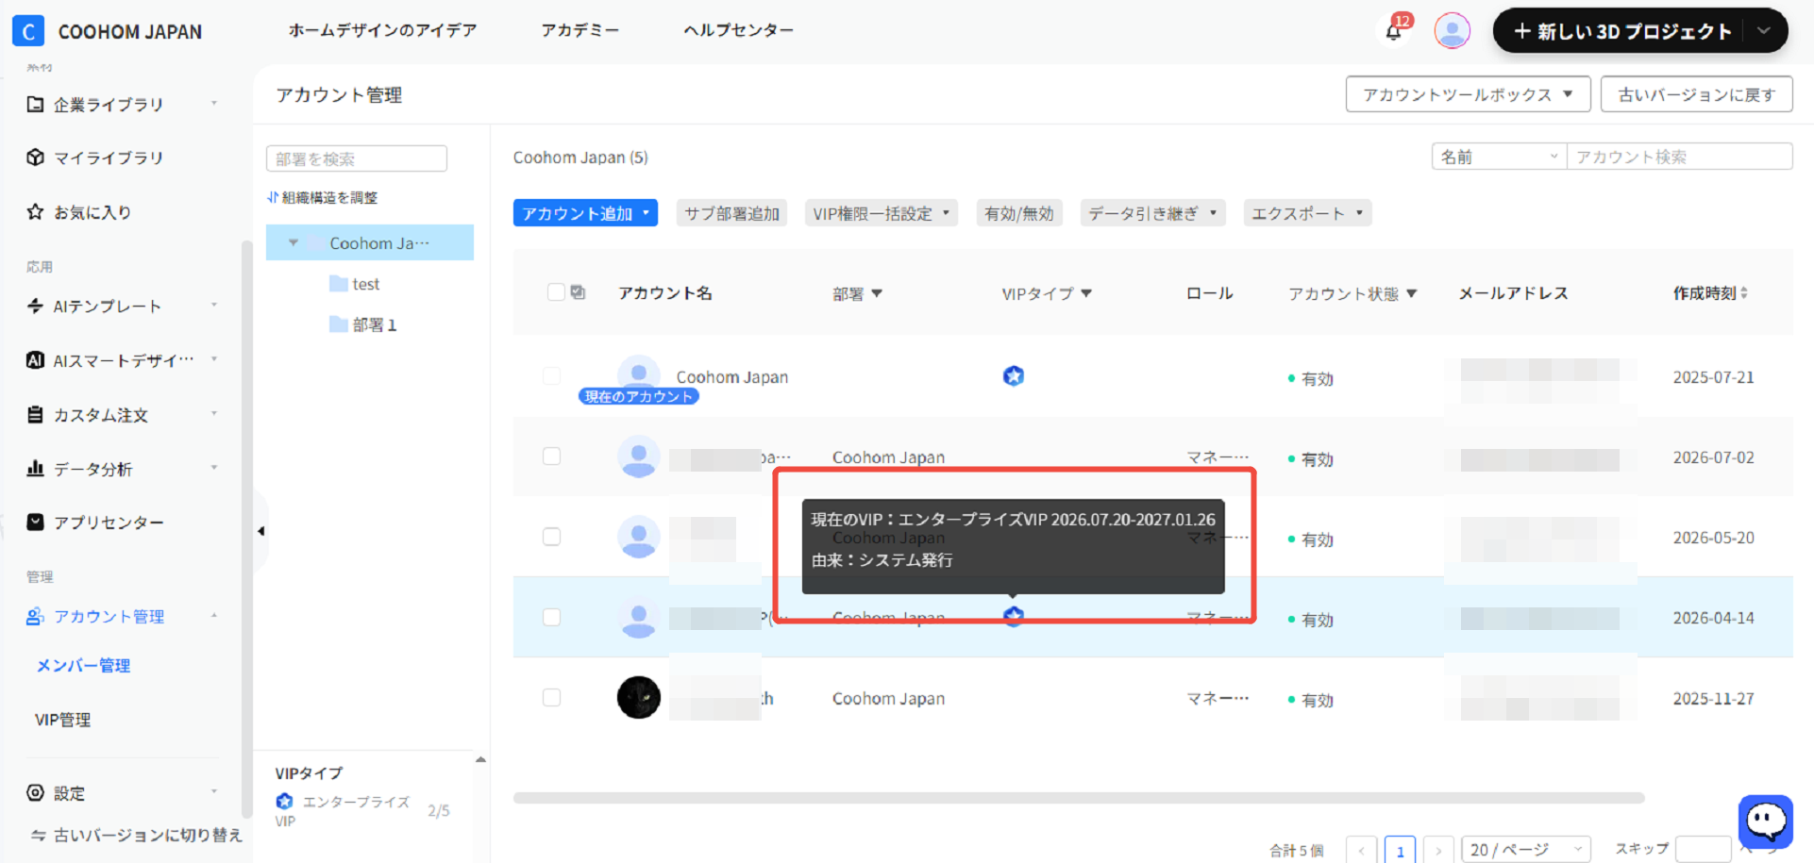Viewport: 1814px width, 863px height.
Task: Click the カスタム注文 clipboard icon
Action: point(35,414)
